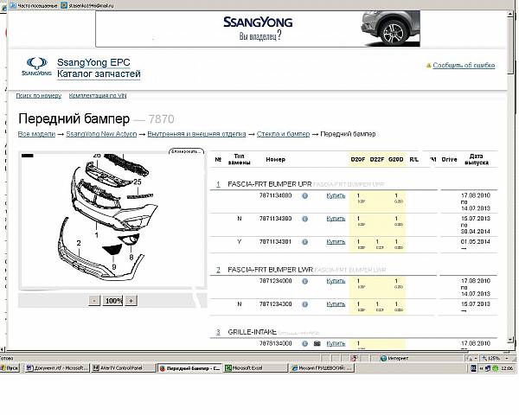Open glass and bumper breadcrumb
The image size is (519, 415).
(283, 134)
